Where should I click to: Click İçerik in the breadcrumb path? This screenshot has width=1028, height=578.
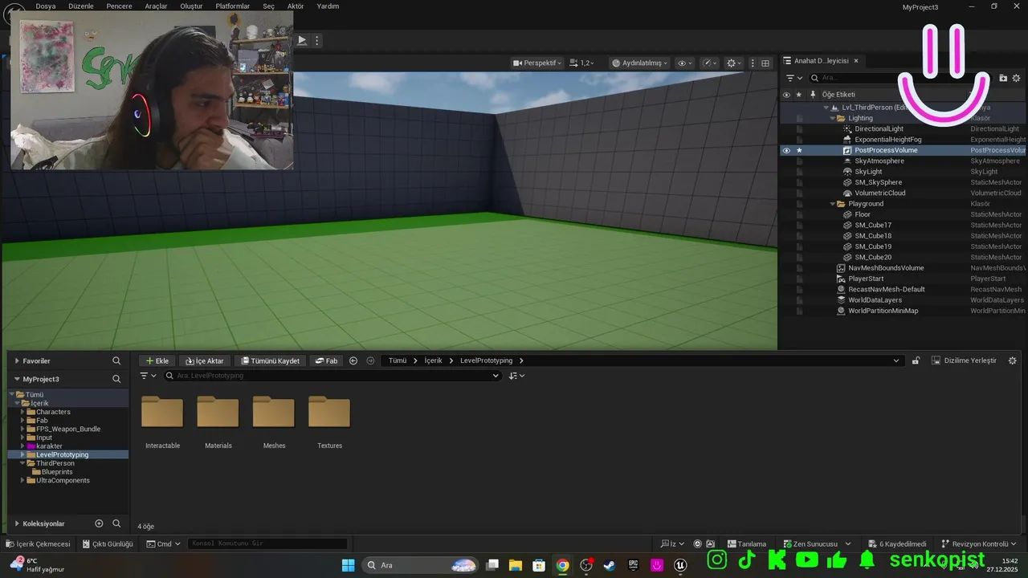click(434, 360)
